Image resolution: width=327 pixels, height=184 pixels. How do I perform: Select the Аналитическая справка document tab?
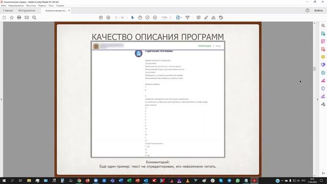pyautogui.click(x=56, y=10)
